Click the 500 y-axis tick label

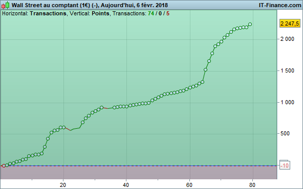285,133
